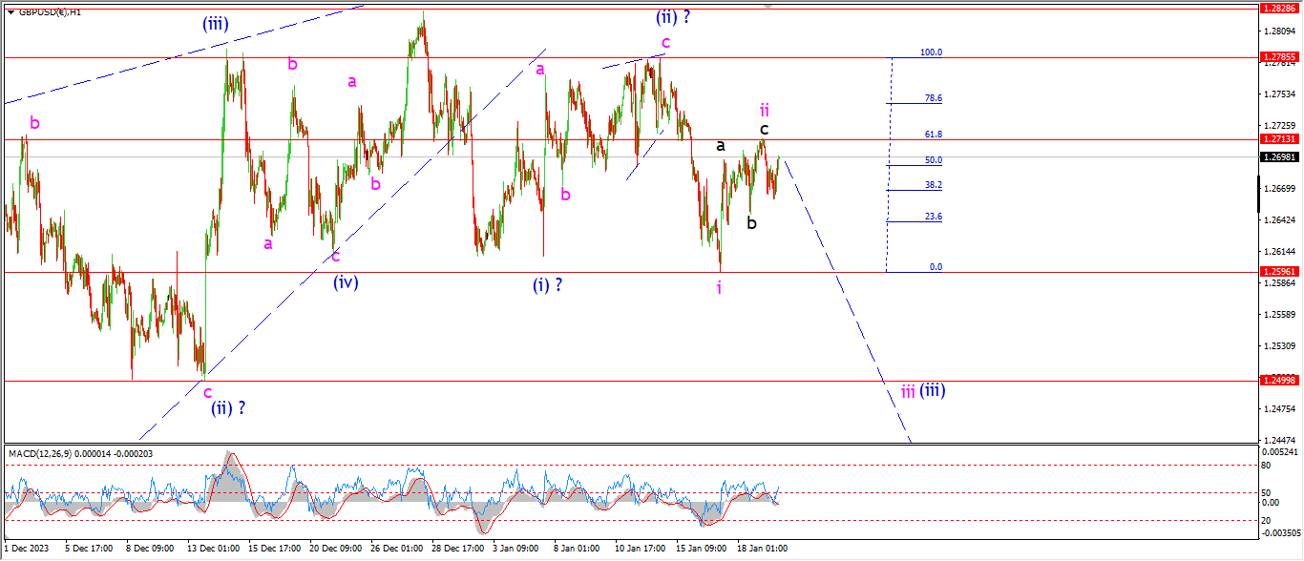Select the iii (iii) projected target label
This screenshot has height=561, width=1304.
[923, 390]
